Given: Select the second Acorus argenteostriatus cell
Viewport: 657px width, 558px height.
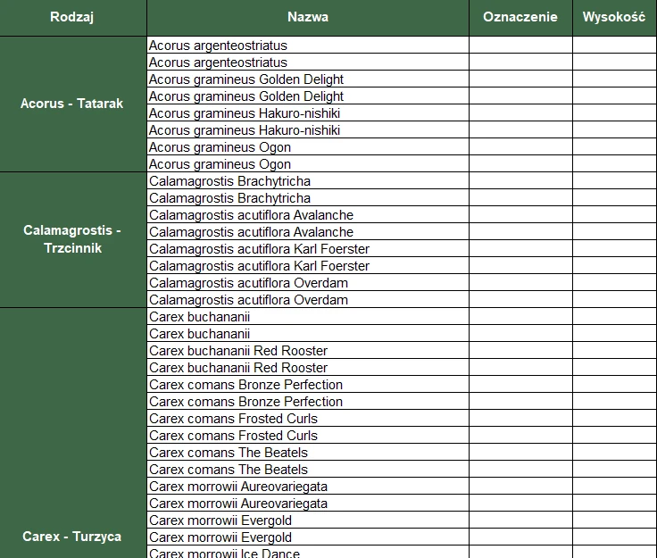Looking at the screenshot, I should (308, 62).
